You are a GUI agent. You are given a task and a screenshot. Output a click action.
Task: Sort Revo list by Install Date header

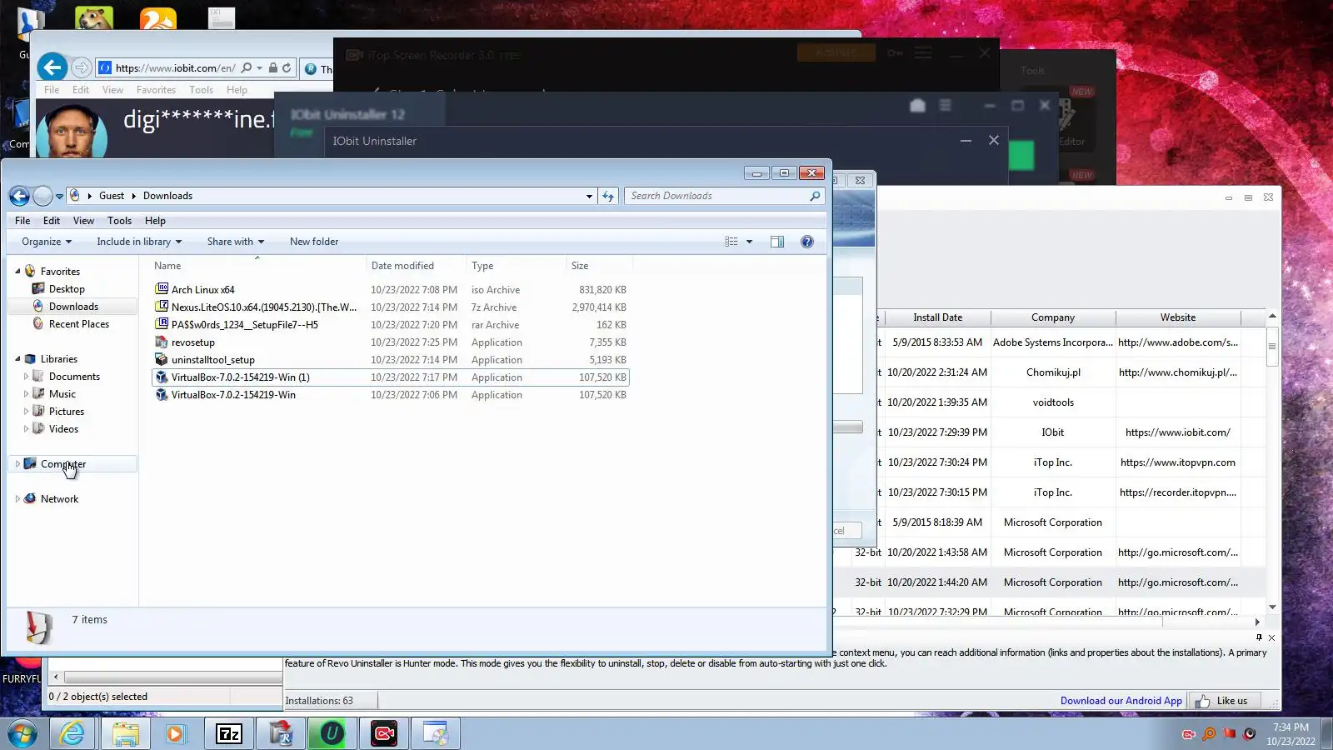click(x=937, y=317)
